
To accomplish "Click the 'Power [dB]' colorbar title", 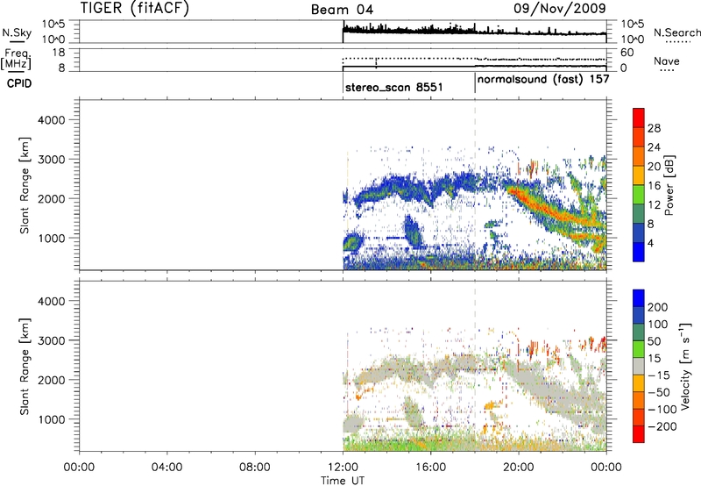I will click(x=669, y=185).
